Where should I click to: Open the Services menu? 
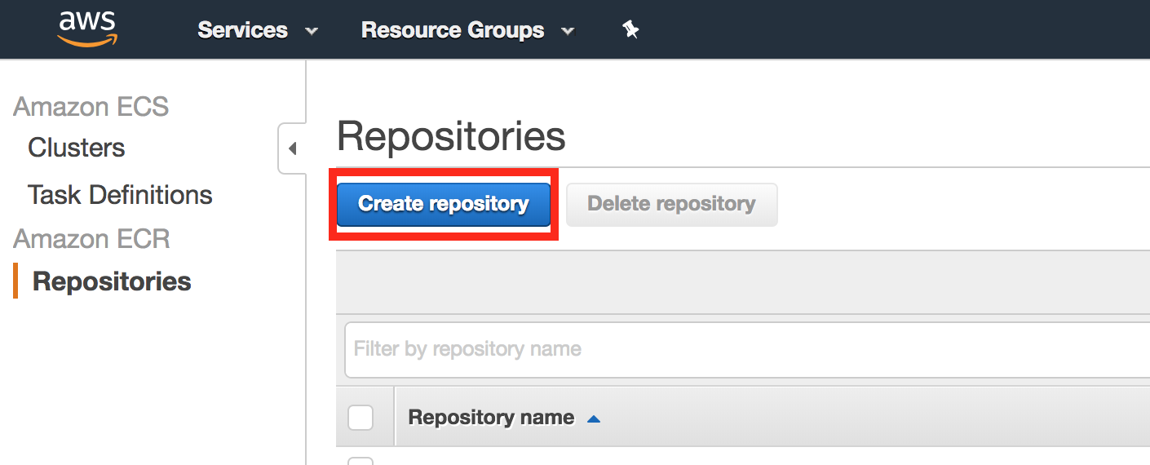click(x=243, y=30)
